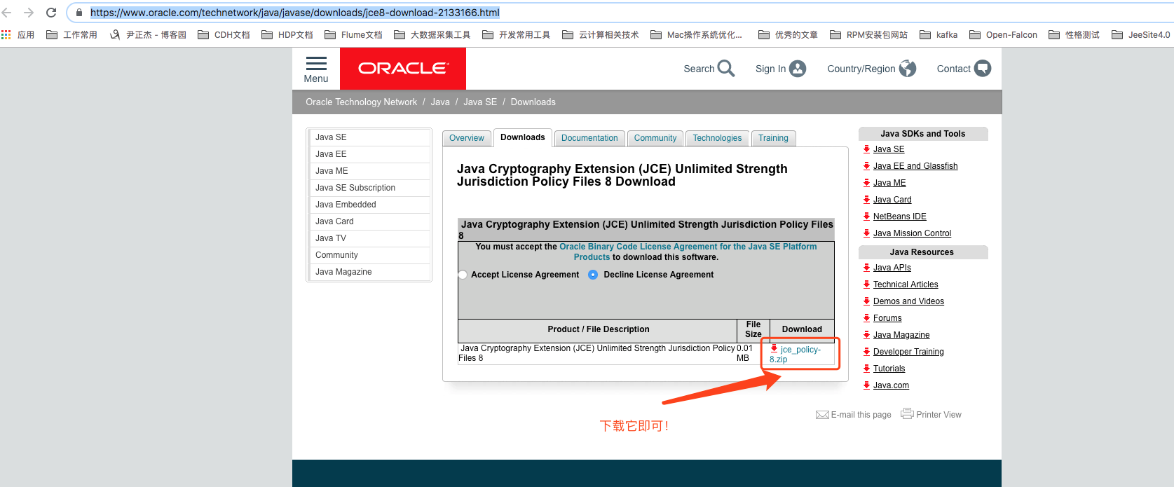Open the JeeSite4.0 bookmark folder
The image size is (1174, 487).
tap(1140, 34)
